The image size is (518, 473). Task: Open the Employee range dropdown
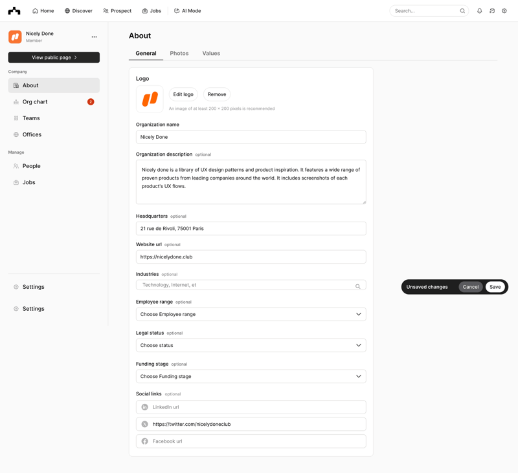tap(251, 314)
